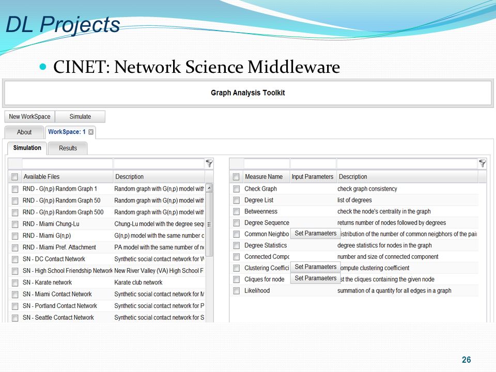
Task: Enable the Betweenness measure
Action: coord(236,212)
